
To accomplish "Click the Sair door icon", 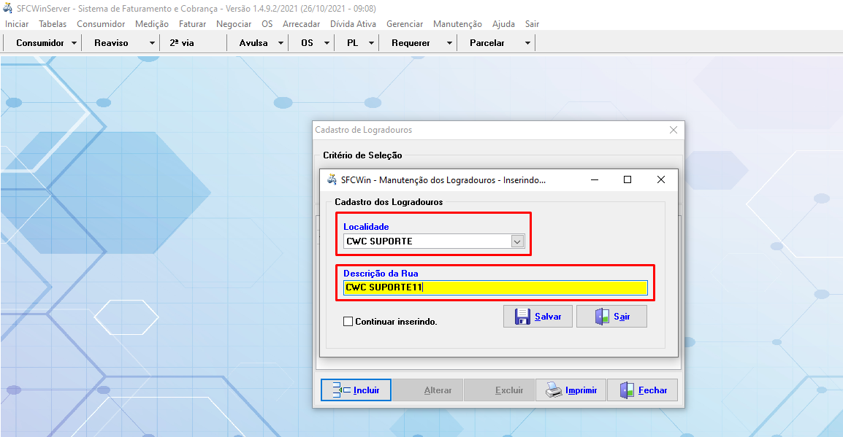I will coord(600,317).
